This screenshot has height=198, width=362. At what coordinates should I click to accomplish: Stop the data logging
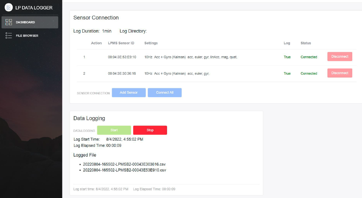pos(150,130)
